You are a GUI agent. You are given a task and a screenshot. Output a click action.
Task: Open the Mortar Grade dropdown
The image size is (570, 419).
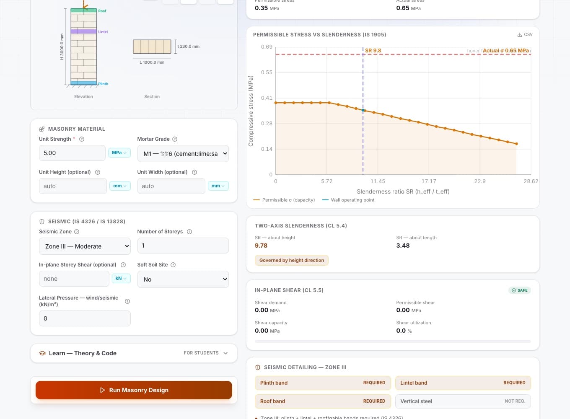[183, 153]
